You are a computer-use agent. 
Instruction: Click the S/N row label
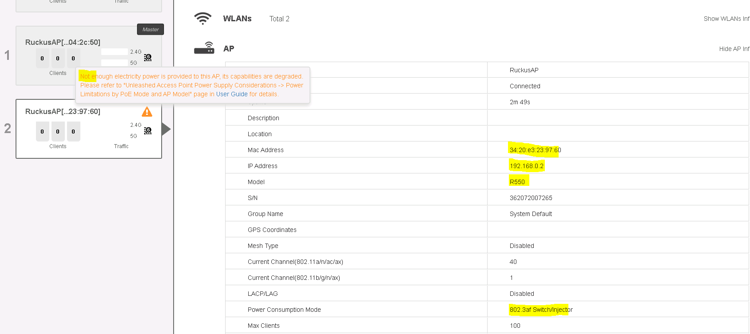coord(253,198)
